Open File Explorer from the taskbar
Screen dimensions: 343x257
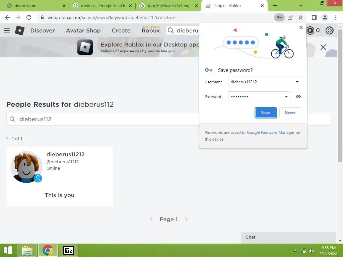[x=27, y=250]
